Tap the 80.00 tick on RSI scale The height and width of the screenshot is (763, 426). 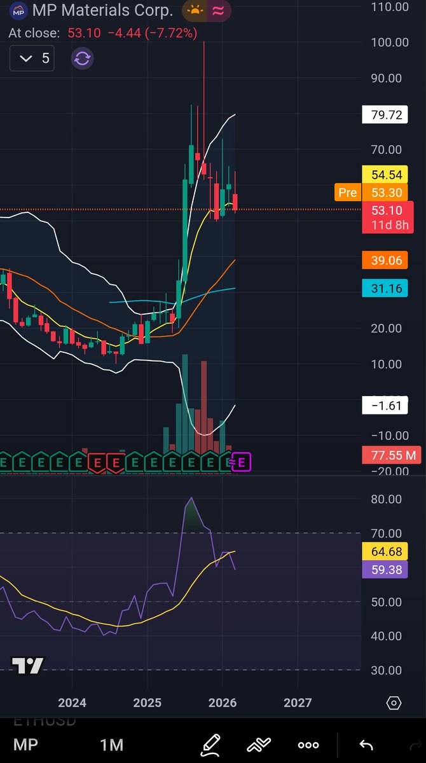click(x=385, y=499)
